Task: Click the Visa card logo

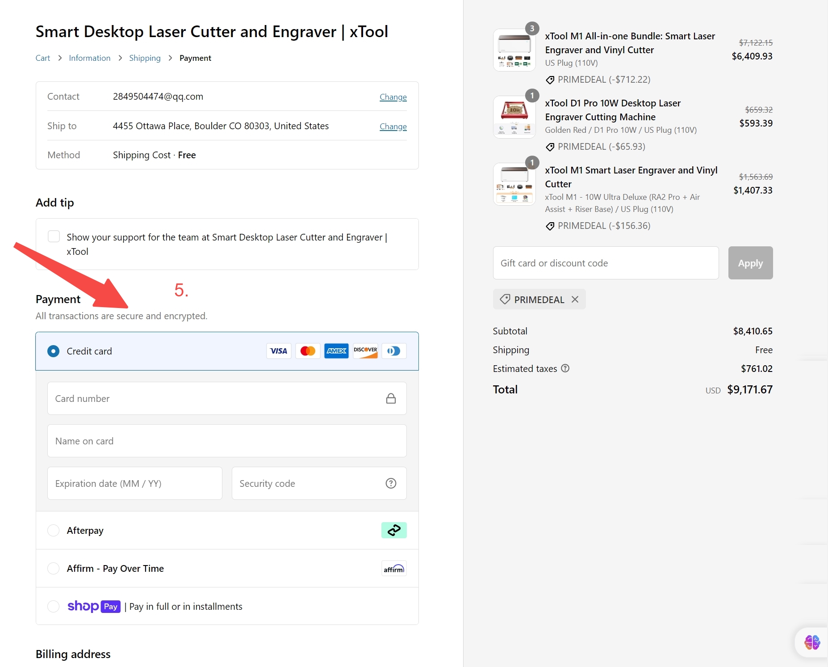Action: pos(279,351)
